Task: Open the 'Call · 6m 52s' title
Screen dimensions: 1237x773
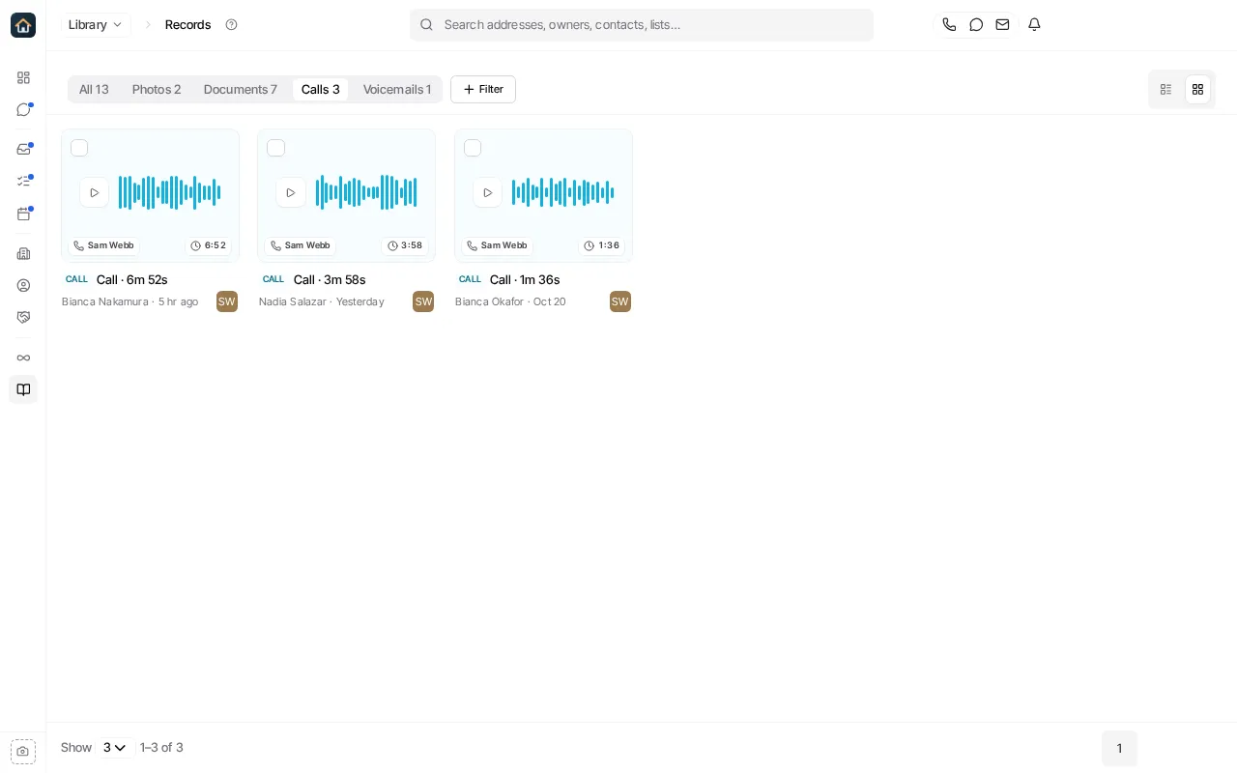Action: pos(132,279)
